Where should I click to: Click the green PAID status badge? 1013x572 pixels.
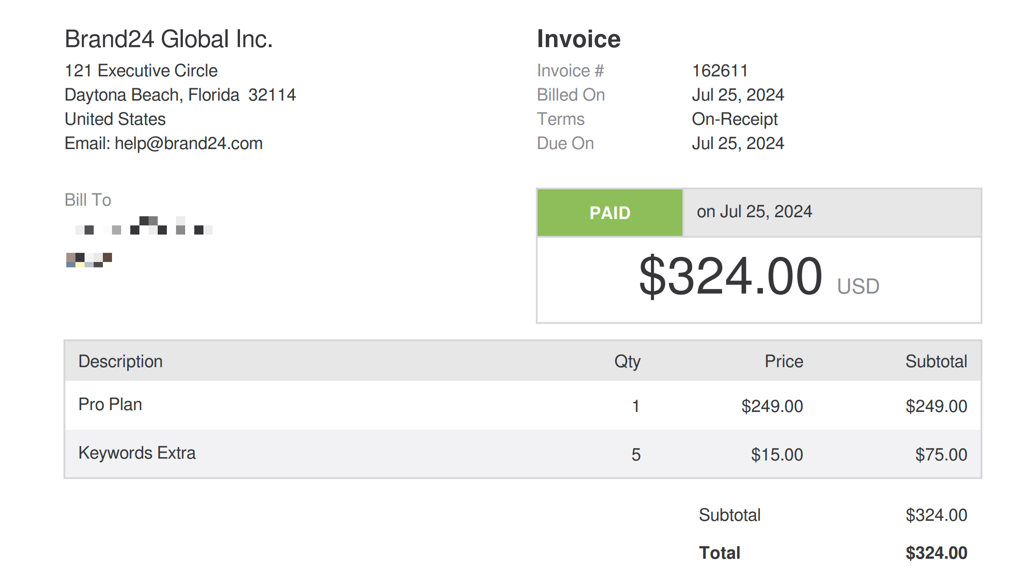tap(610, 213)
